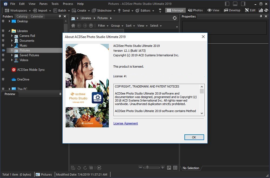270x178 pixels.
Task: Click the Home icon in the path toolbar
Action: tap(73, 26)
